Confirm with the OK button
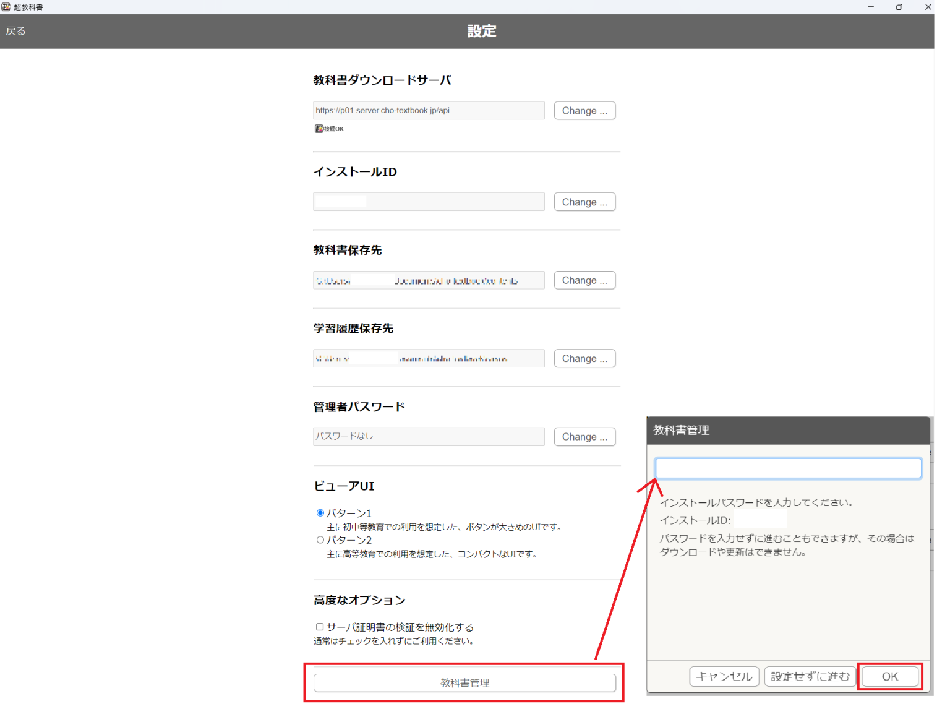This screenshot has height=722, width=950. (x=889, y=677)
